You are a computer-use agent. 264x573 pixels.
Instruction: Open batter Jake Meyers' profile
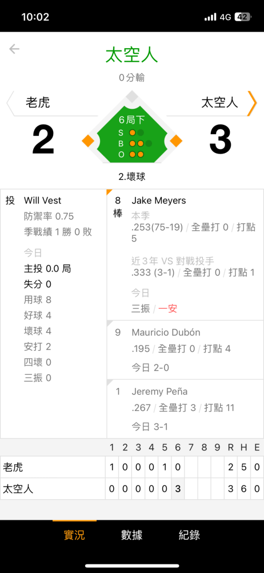pos(159,200)
